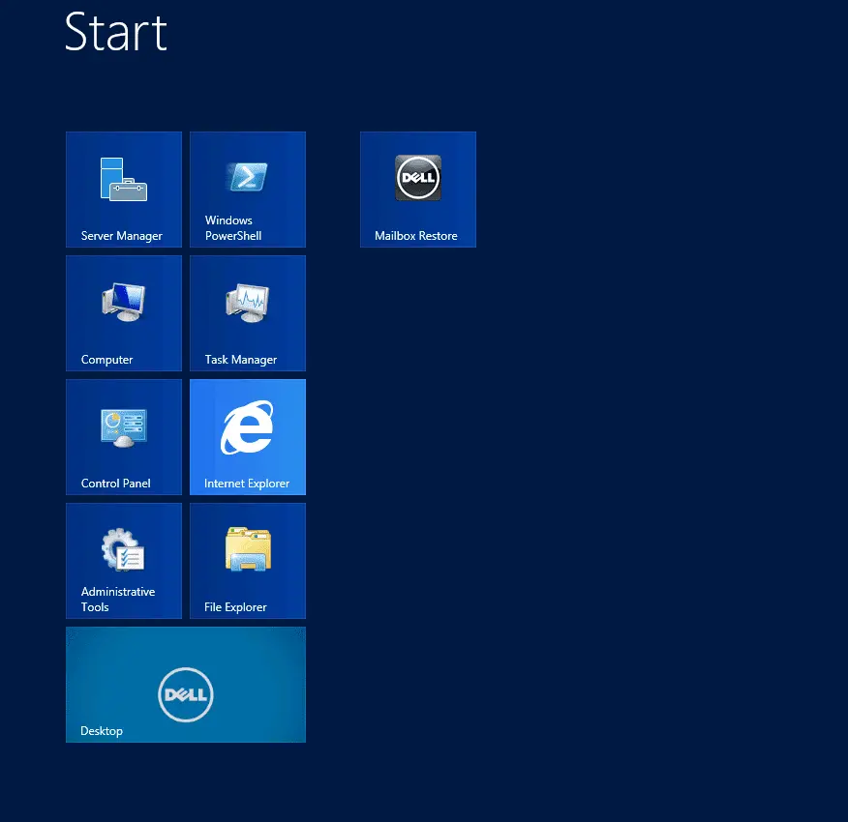Launch Internet Explorer using the e logo
This screenshot has width=848, height=822.
pyautogui.click(x=248, y=426)
